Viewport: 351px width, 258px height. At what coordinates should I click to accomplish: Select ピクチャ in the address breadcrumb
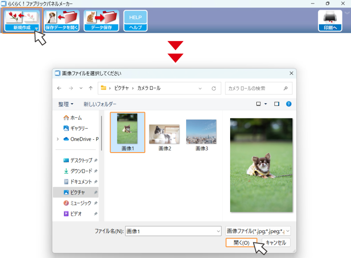[x=122, y=88]
